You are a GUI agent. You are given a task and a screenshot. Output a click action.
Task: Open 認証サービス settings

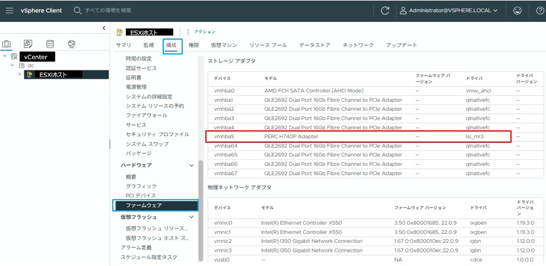click(x=141, y=68)
